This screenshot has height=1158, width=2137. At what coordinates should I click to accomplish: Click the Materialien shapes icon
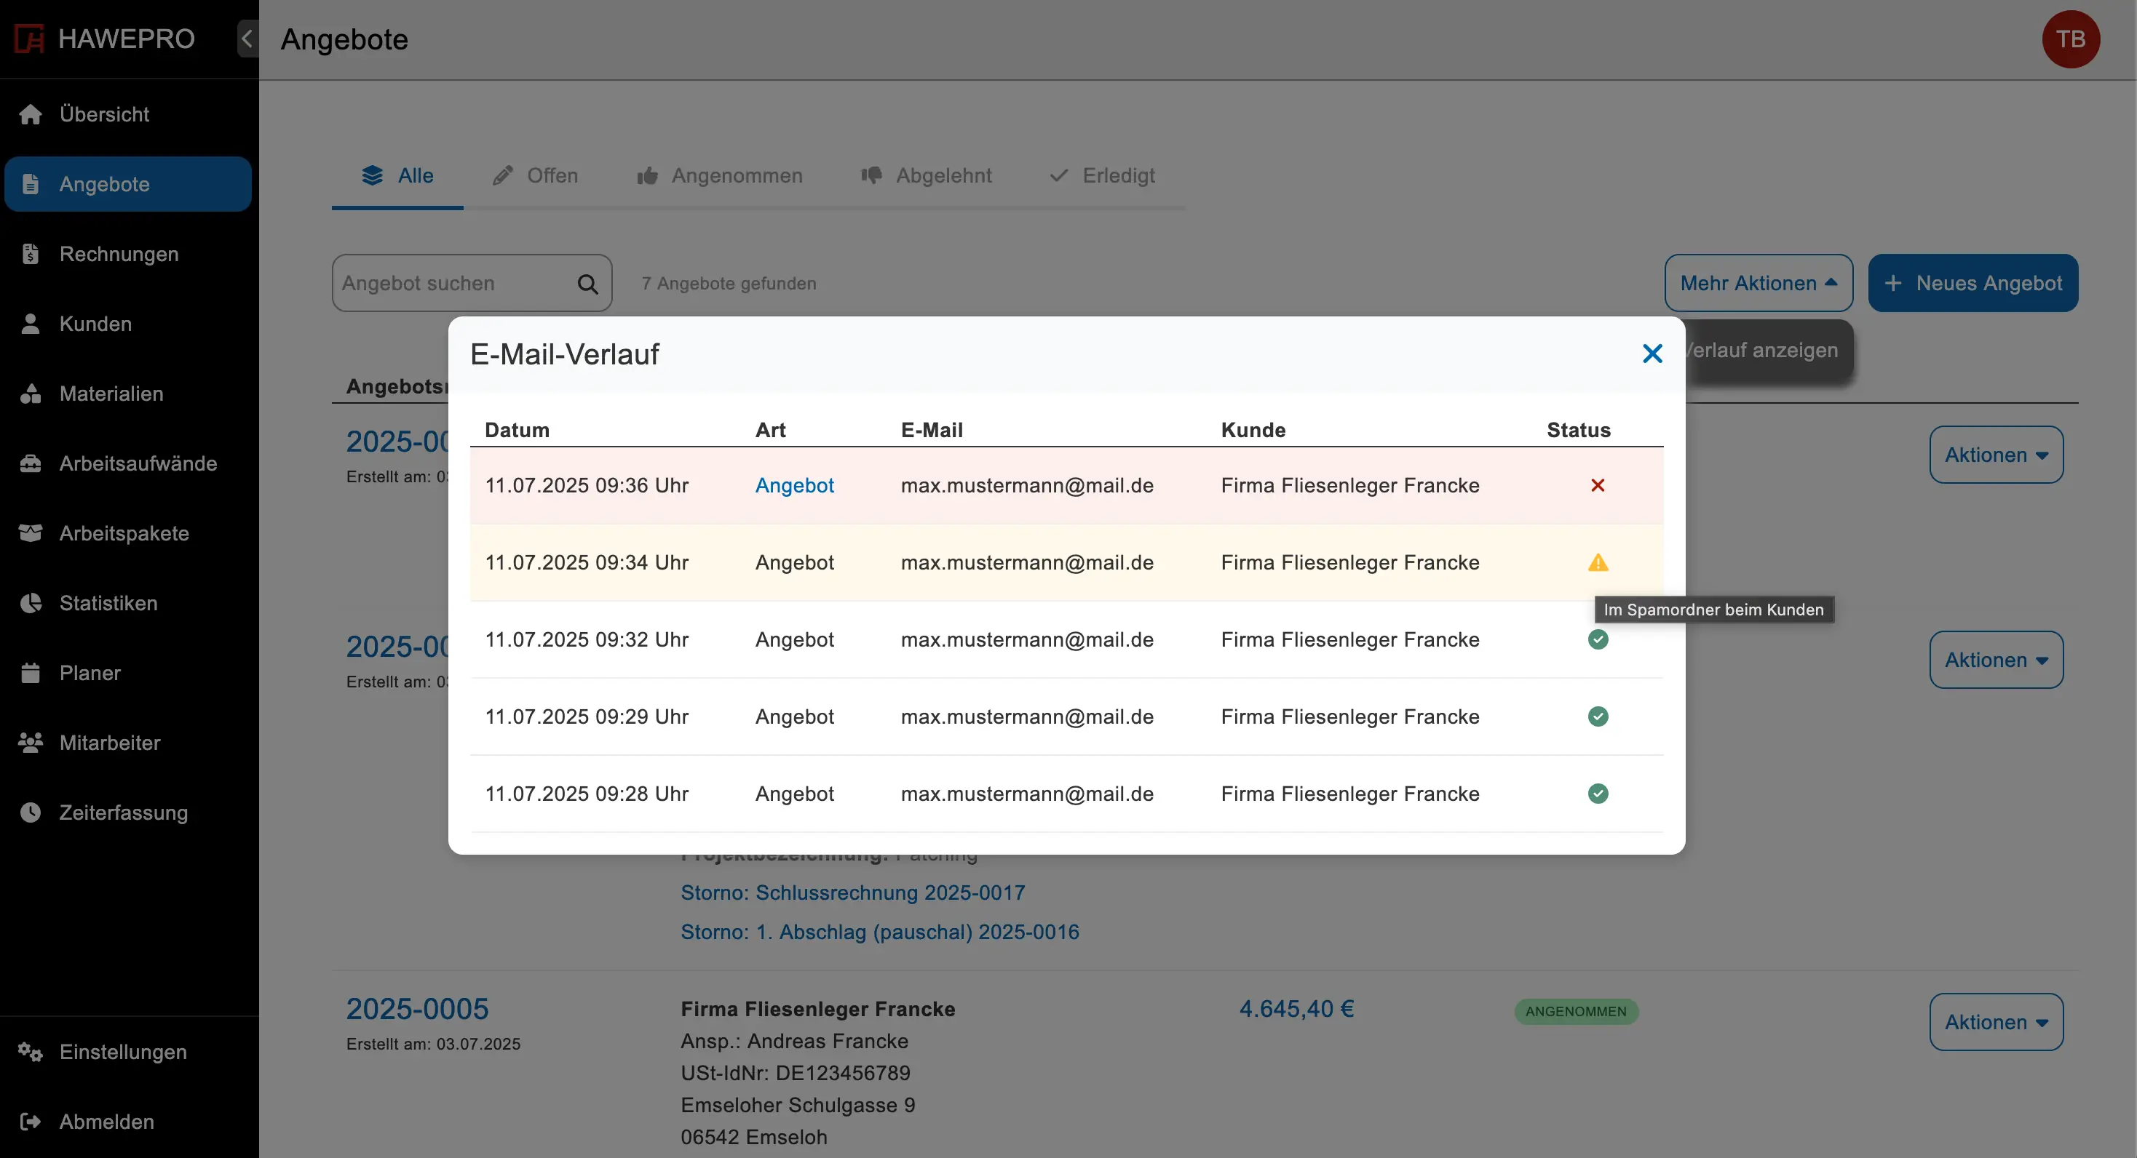[x=31, y=394]
